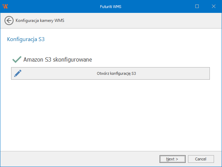Click the Konfiguracja kamery WMS wizard title
The image size is (222, 167).
[x=40, y=21]
